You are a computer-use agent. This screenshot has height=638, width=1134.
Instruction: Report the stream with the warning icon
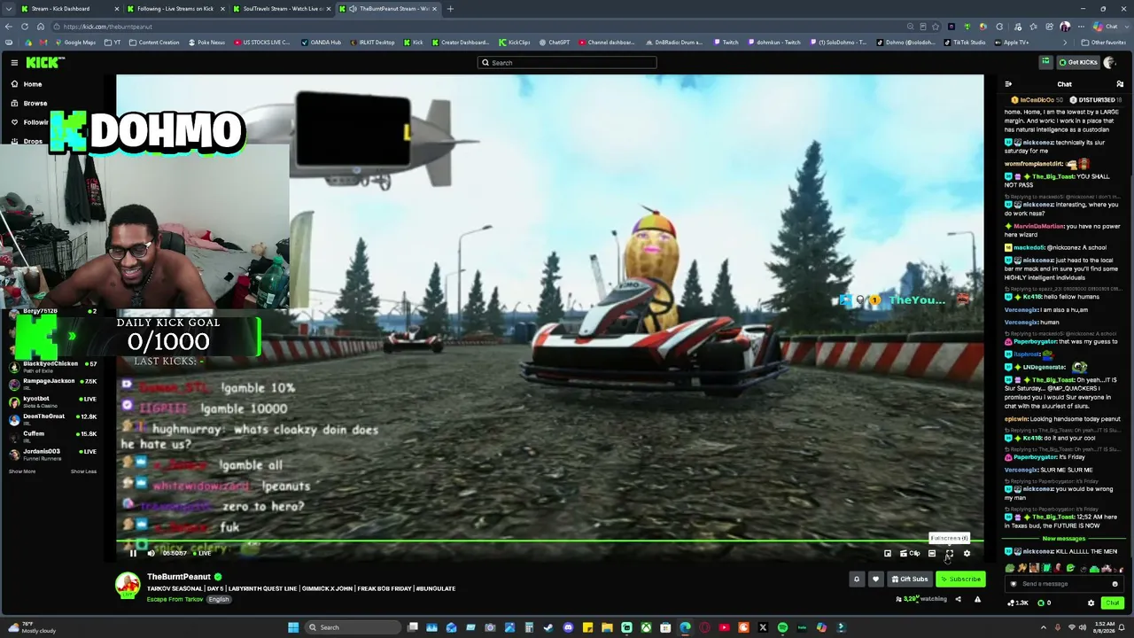click(977, 599)
